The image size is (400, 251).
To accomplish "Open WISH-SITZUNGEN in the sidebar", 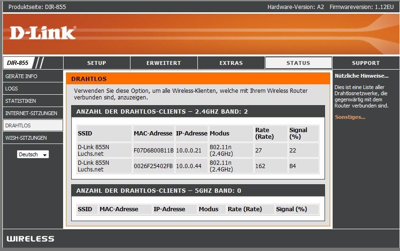I will coord(33,138).
